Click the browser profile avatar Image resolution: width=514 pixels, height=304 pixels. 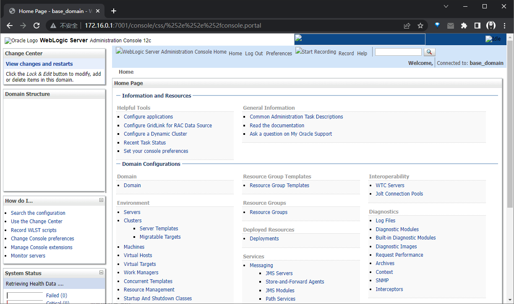tap(491, 26)
